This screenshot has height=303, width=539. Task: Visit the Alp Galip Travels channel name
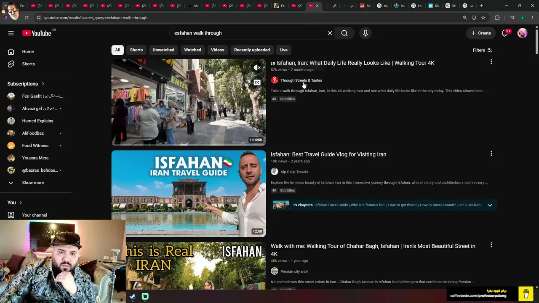[294, 172]
